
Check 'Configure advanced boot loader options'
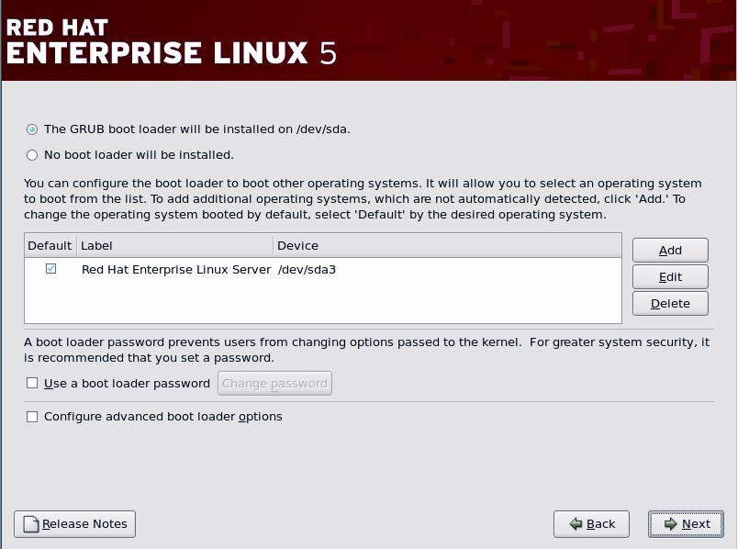[32, 417]
